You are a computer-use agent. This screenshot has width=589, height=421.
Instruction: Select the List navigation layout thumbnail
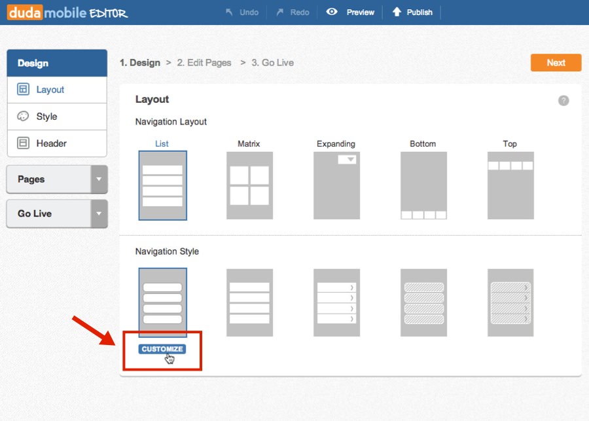tap(163, 185)
